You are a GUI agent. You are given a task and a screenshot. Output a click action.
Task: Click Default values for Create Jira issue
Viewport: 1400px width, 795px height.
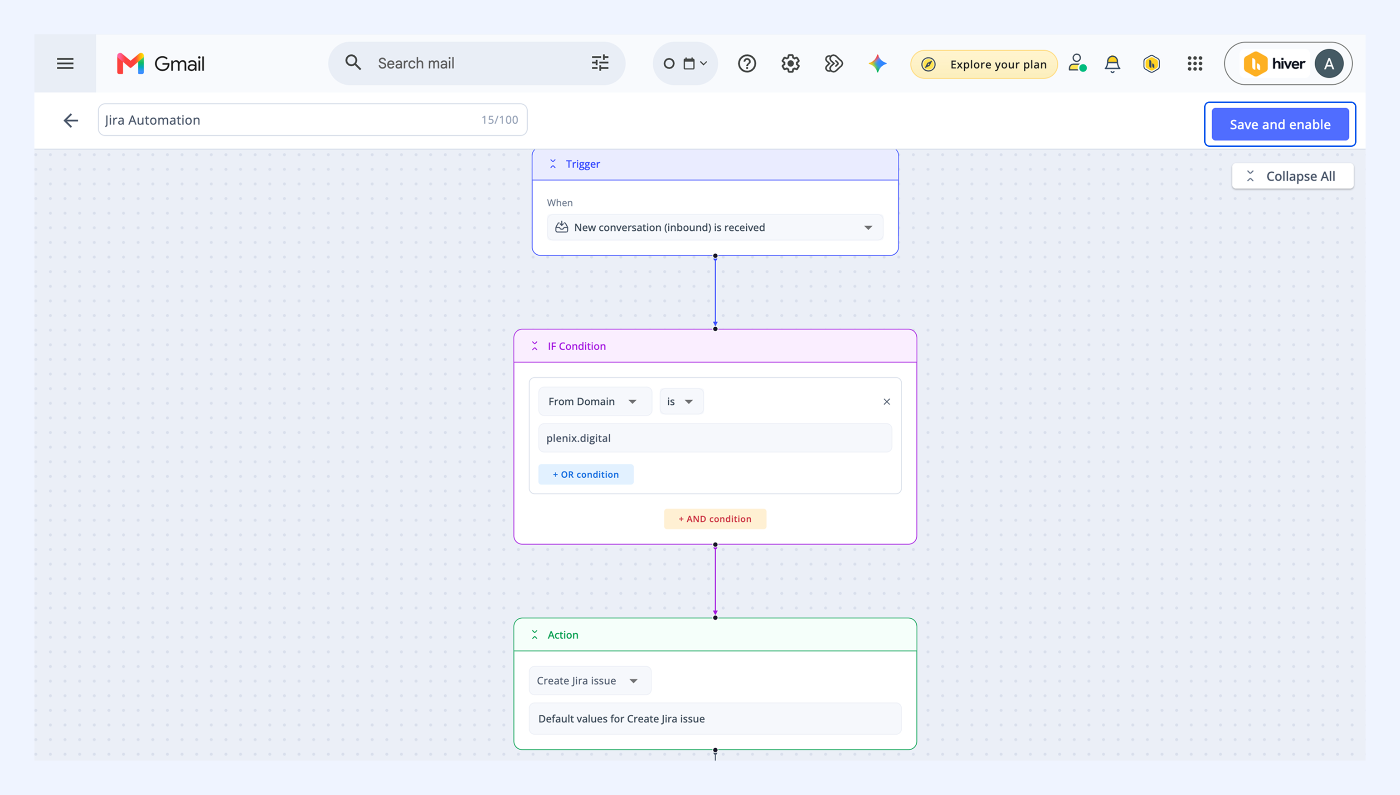pos(715,718)
